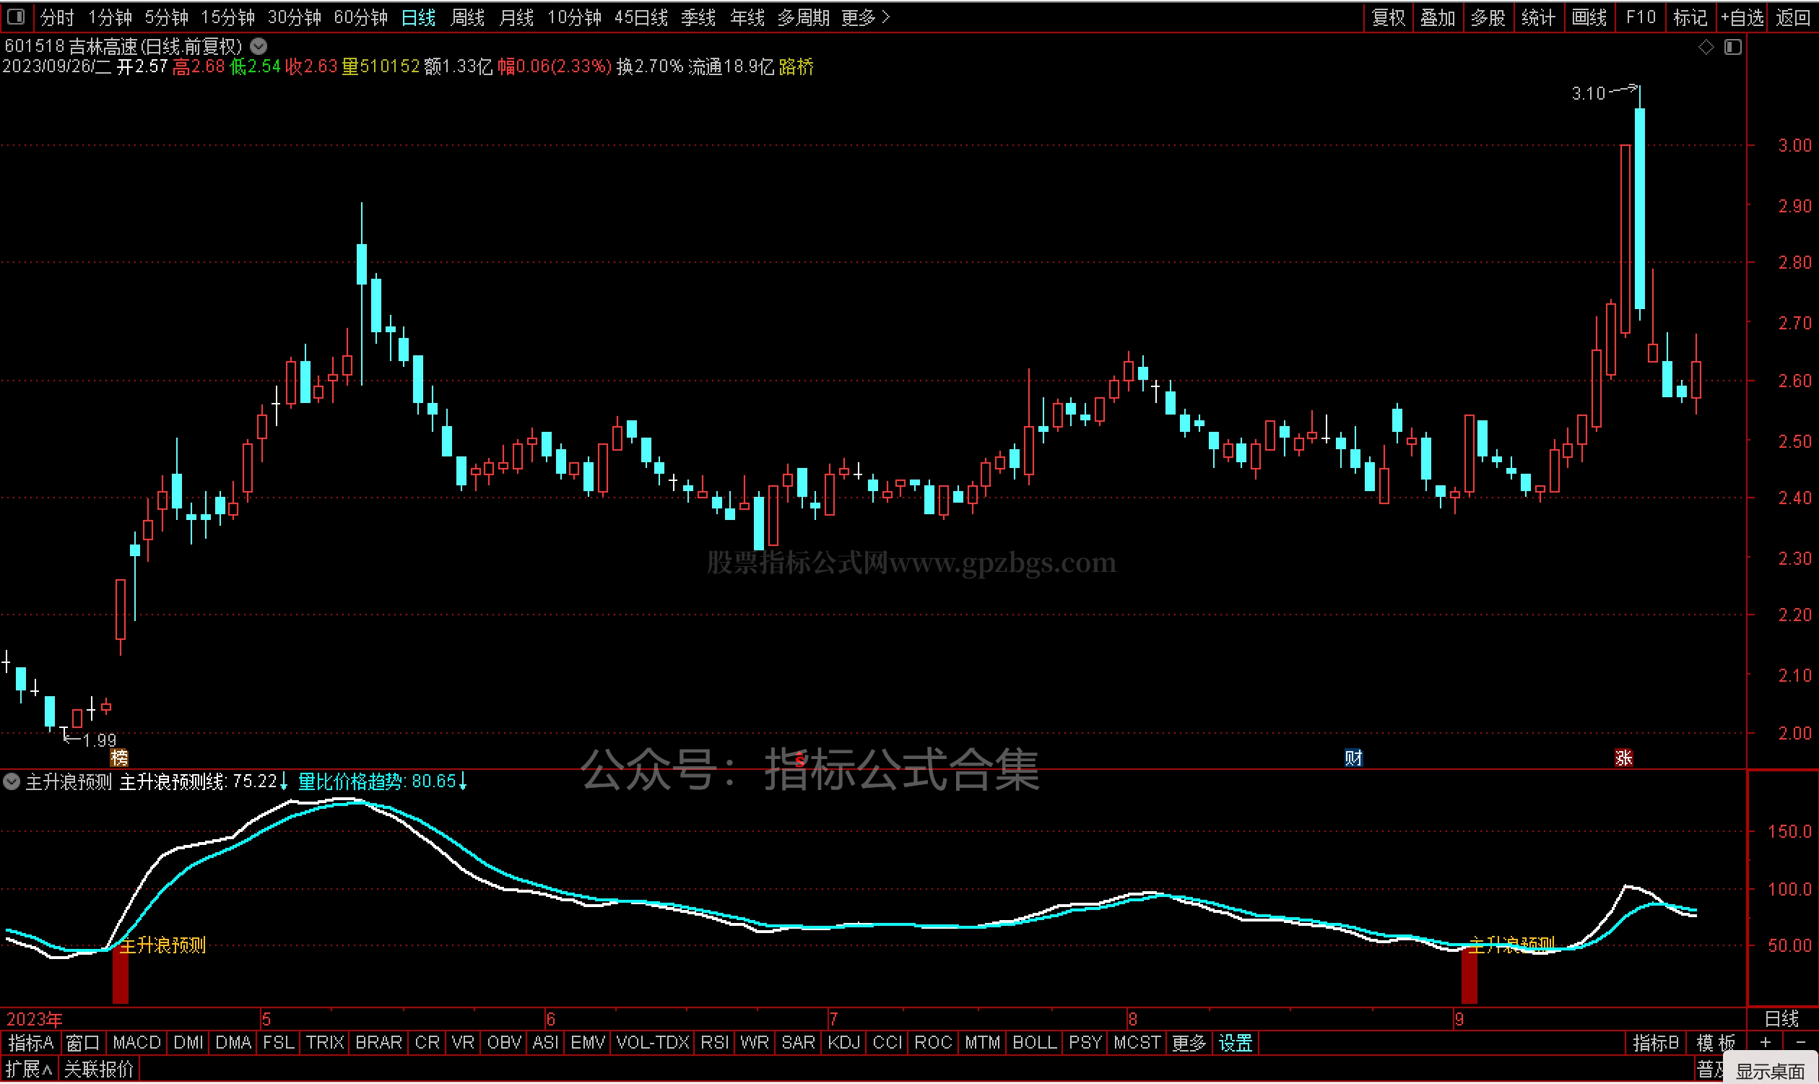The width and height of the screenshot is (1819, 1084).
Task: Select the 1分钟 period tab
Action: coord(110,17)
